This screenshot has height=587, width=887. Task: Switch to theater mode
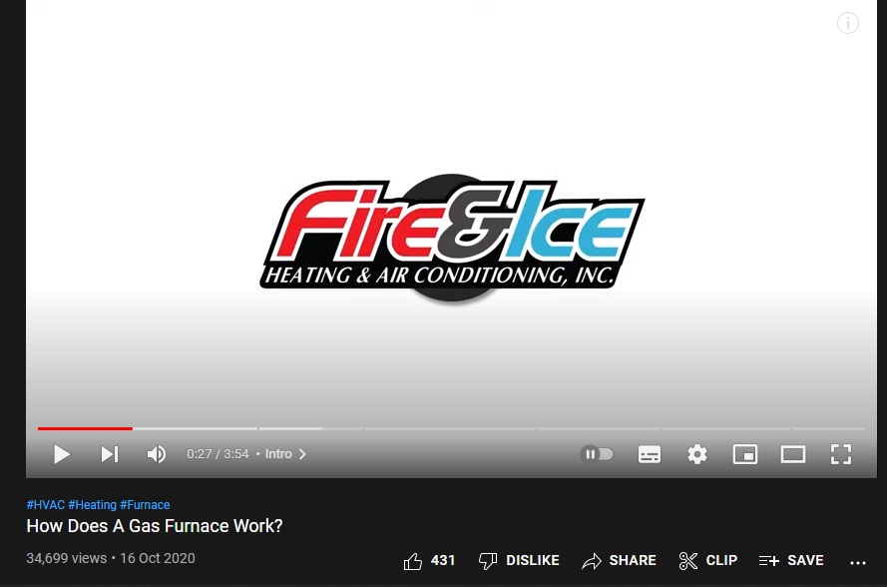point(793,454)
